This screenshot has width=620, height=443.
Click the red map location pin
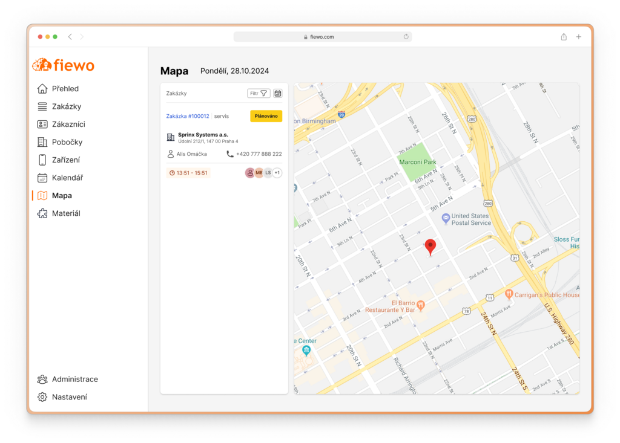click(430, 247)
